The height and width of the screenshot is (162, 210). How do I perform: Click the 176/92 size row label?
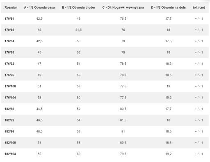coord(9,64)
